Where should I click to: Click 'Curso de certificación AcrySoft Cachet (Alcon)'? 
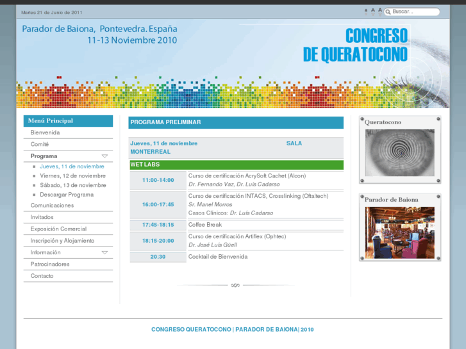(247, 176)
